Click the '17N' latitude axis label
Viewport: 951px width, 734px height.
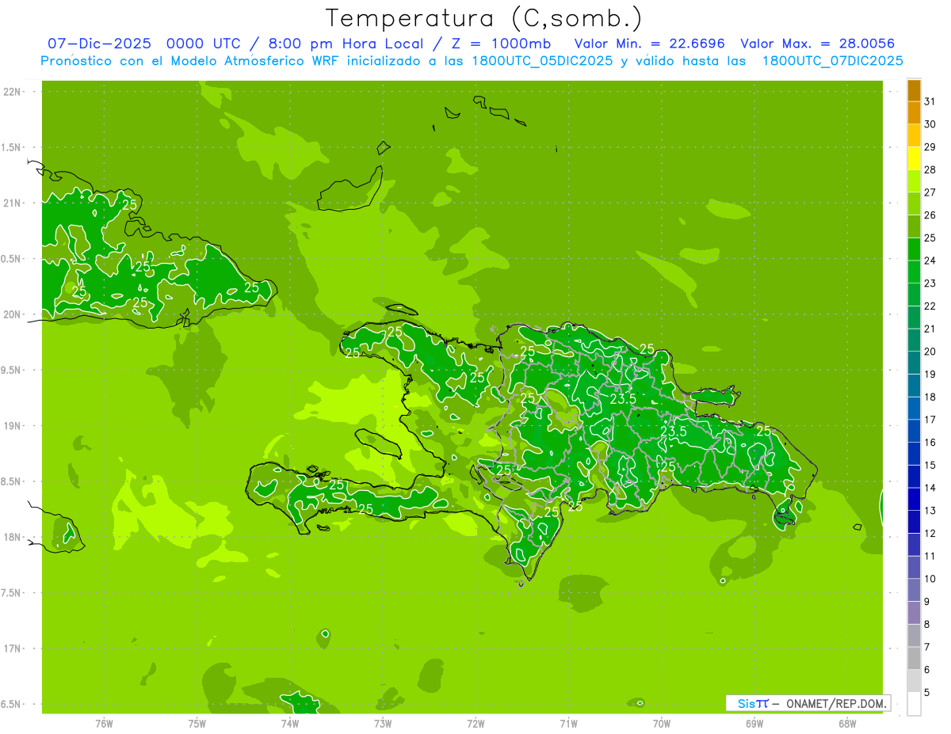13,648
